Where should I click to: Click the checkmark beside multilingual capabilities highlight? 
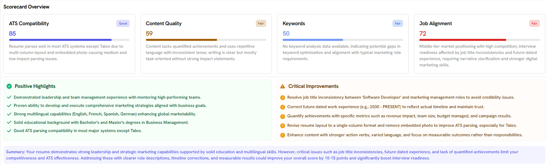(x=9, y=114)
